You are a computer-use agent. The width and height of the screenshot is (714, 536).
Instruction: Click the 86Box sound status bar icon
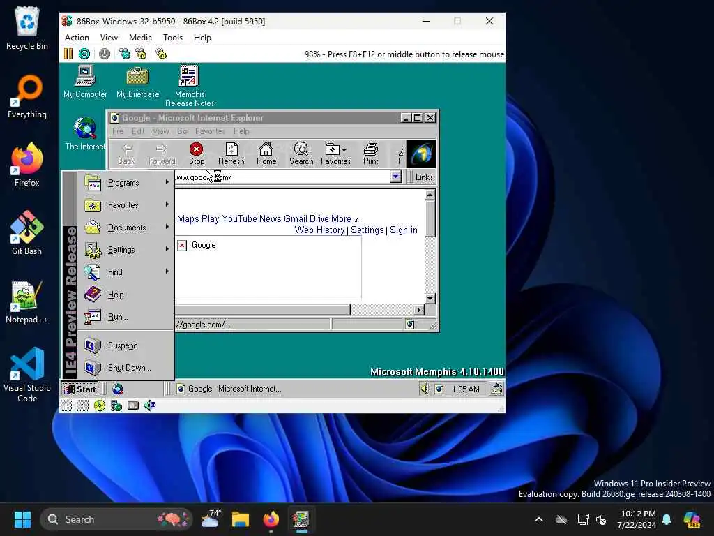point(150,405)
